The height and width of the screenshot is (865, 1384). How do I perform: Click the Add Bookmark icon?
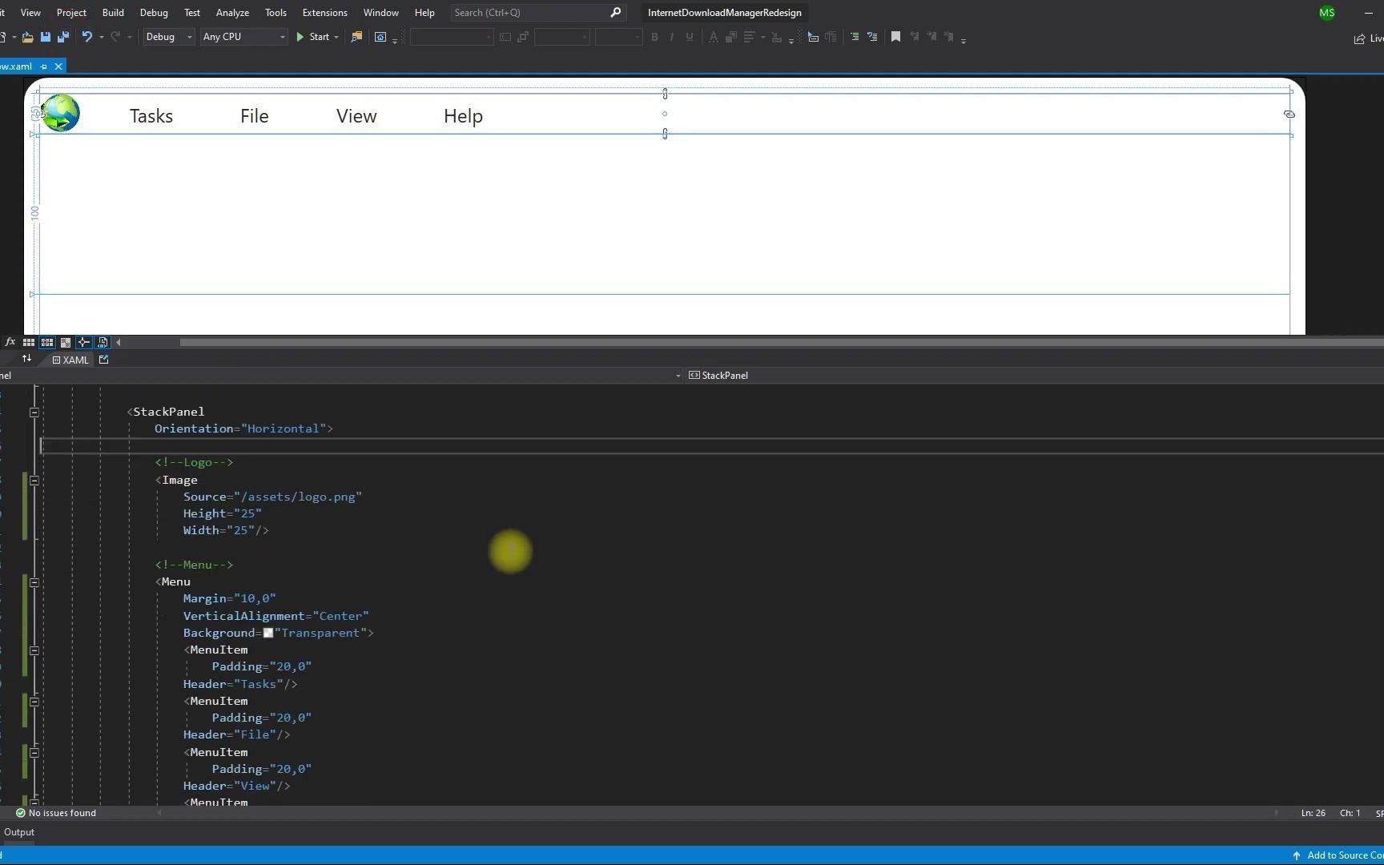pyautogui.click(x=895, y=37)
